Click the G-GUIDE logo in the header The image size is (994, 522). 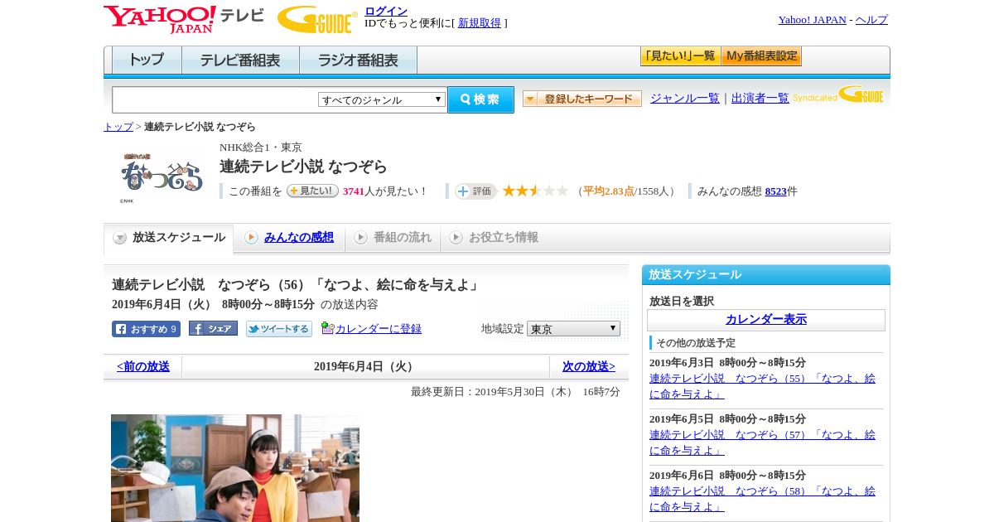[317, 19]
